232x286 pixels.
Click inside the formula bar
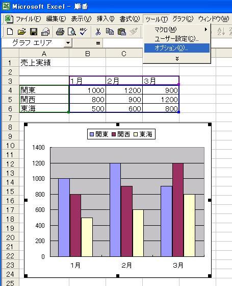(x=123, y=43)
